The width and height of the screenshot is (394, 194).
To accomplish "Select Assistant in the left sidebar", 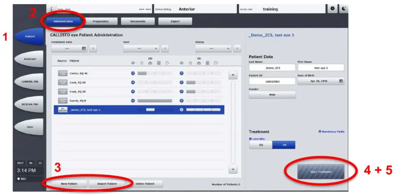I will (29, 59).
